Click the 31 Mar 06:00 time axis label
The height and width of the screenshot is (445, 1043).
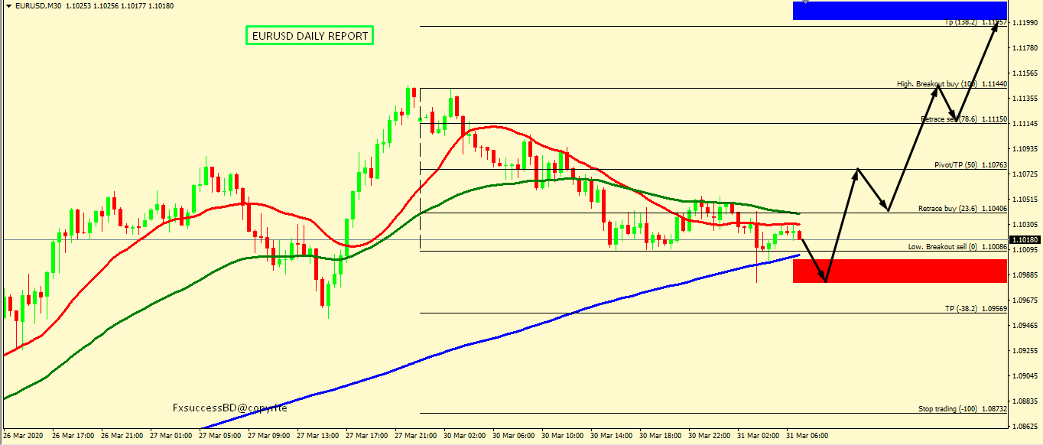(807, 435)
